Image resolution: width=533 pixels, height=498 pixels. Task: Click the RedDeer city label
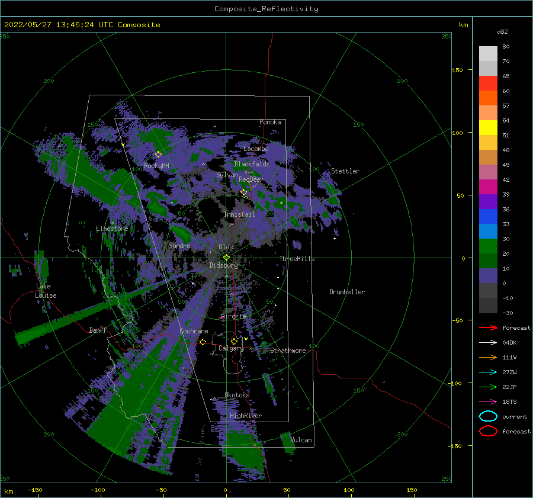tap(251, 179)
